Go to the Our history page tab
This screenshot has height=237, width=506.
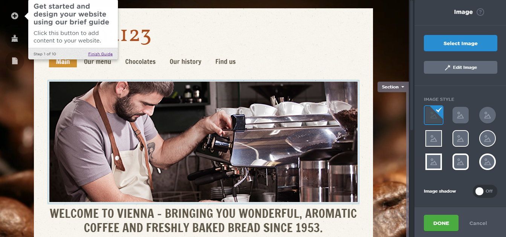tap(185, 62)
